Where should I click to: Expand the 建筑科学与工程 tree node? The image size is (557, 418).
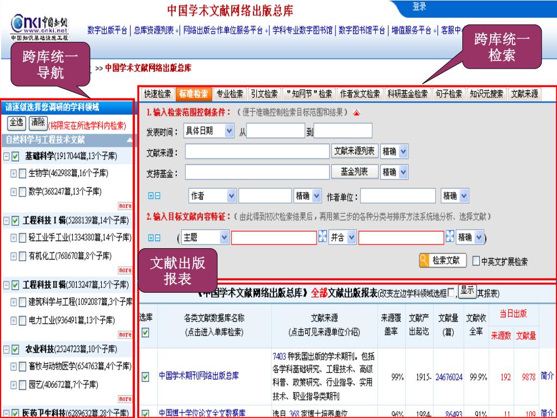(14, 302)
